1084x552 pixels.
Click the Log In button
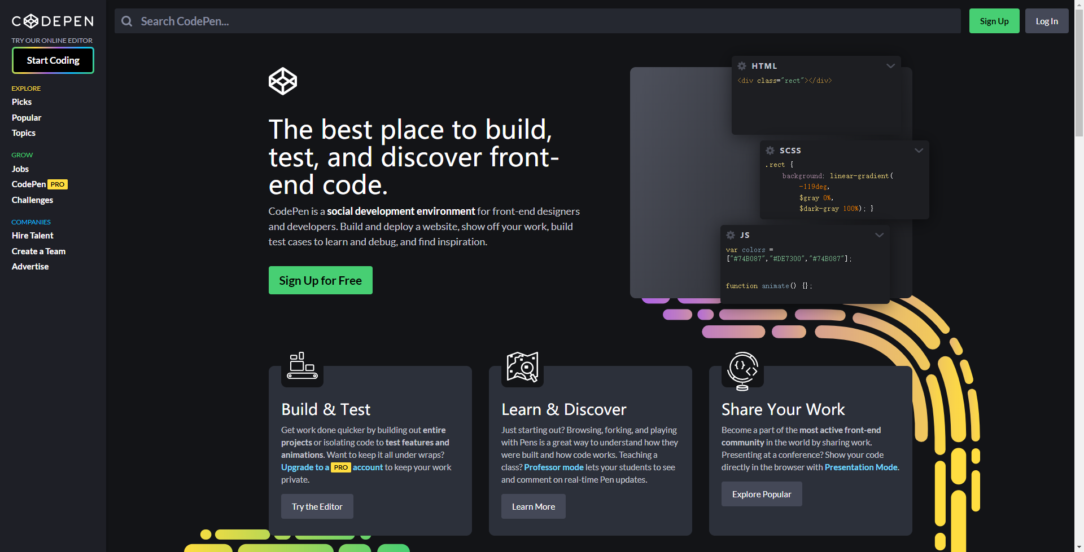point(1047,21)
